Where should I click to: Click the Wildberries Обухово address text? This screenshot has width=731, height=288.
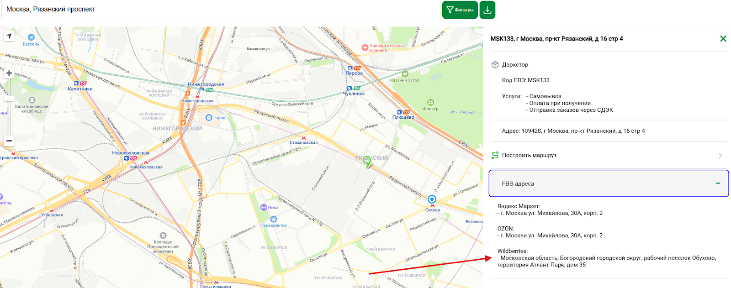click(607, 262)
